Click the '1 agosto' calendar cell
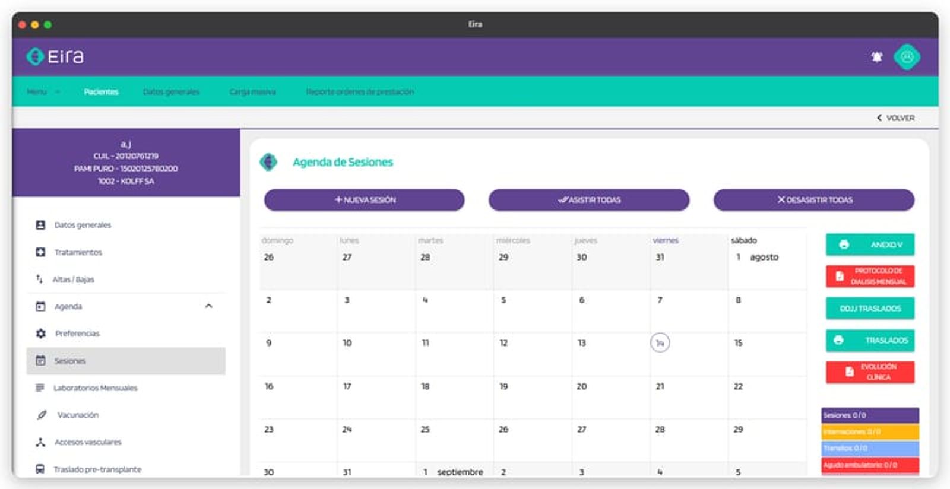 point(767,261)
